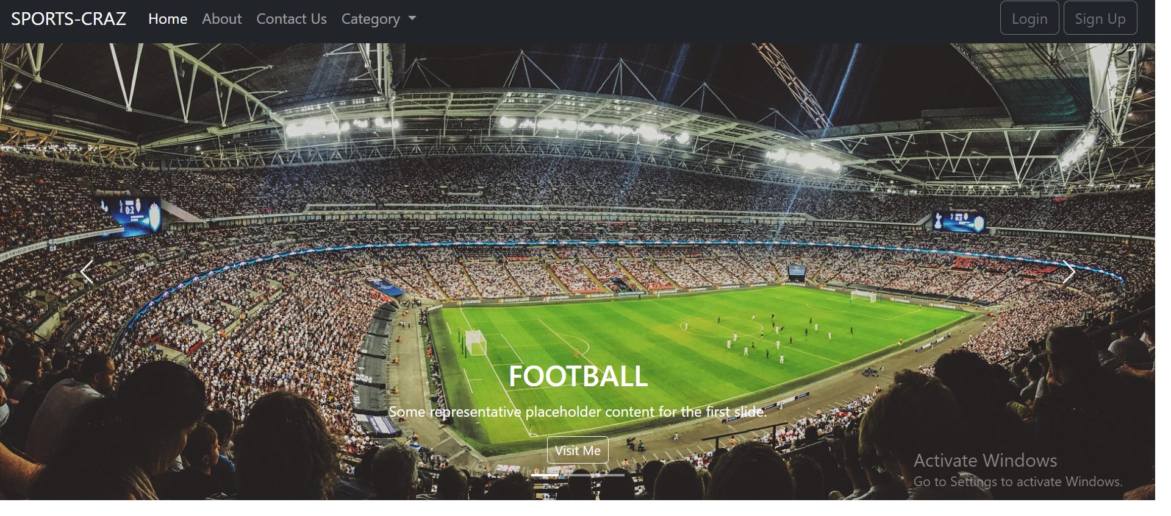The height and width of the screenshot is (516, 1171).
Task: Click the Visit Me button
Action: pyautogui.click(x=578, y=450)
